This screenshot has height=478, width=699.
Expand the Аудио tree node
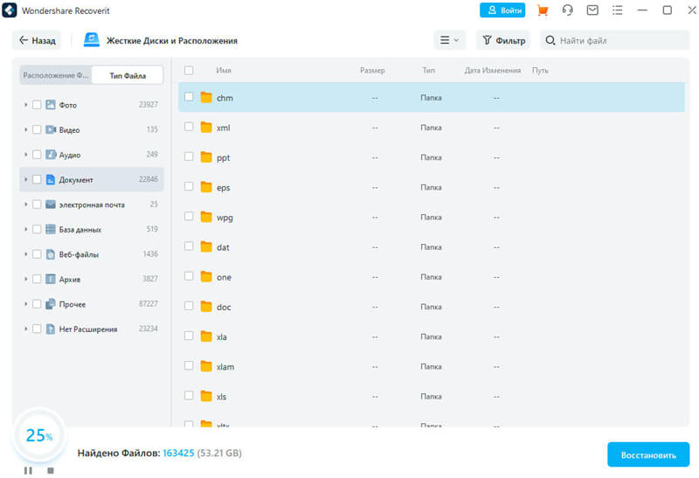coord(26,155)
